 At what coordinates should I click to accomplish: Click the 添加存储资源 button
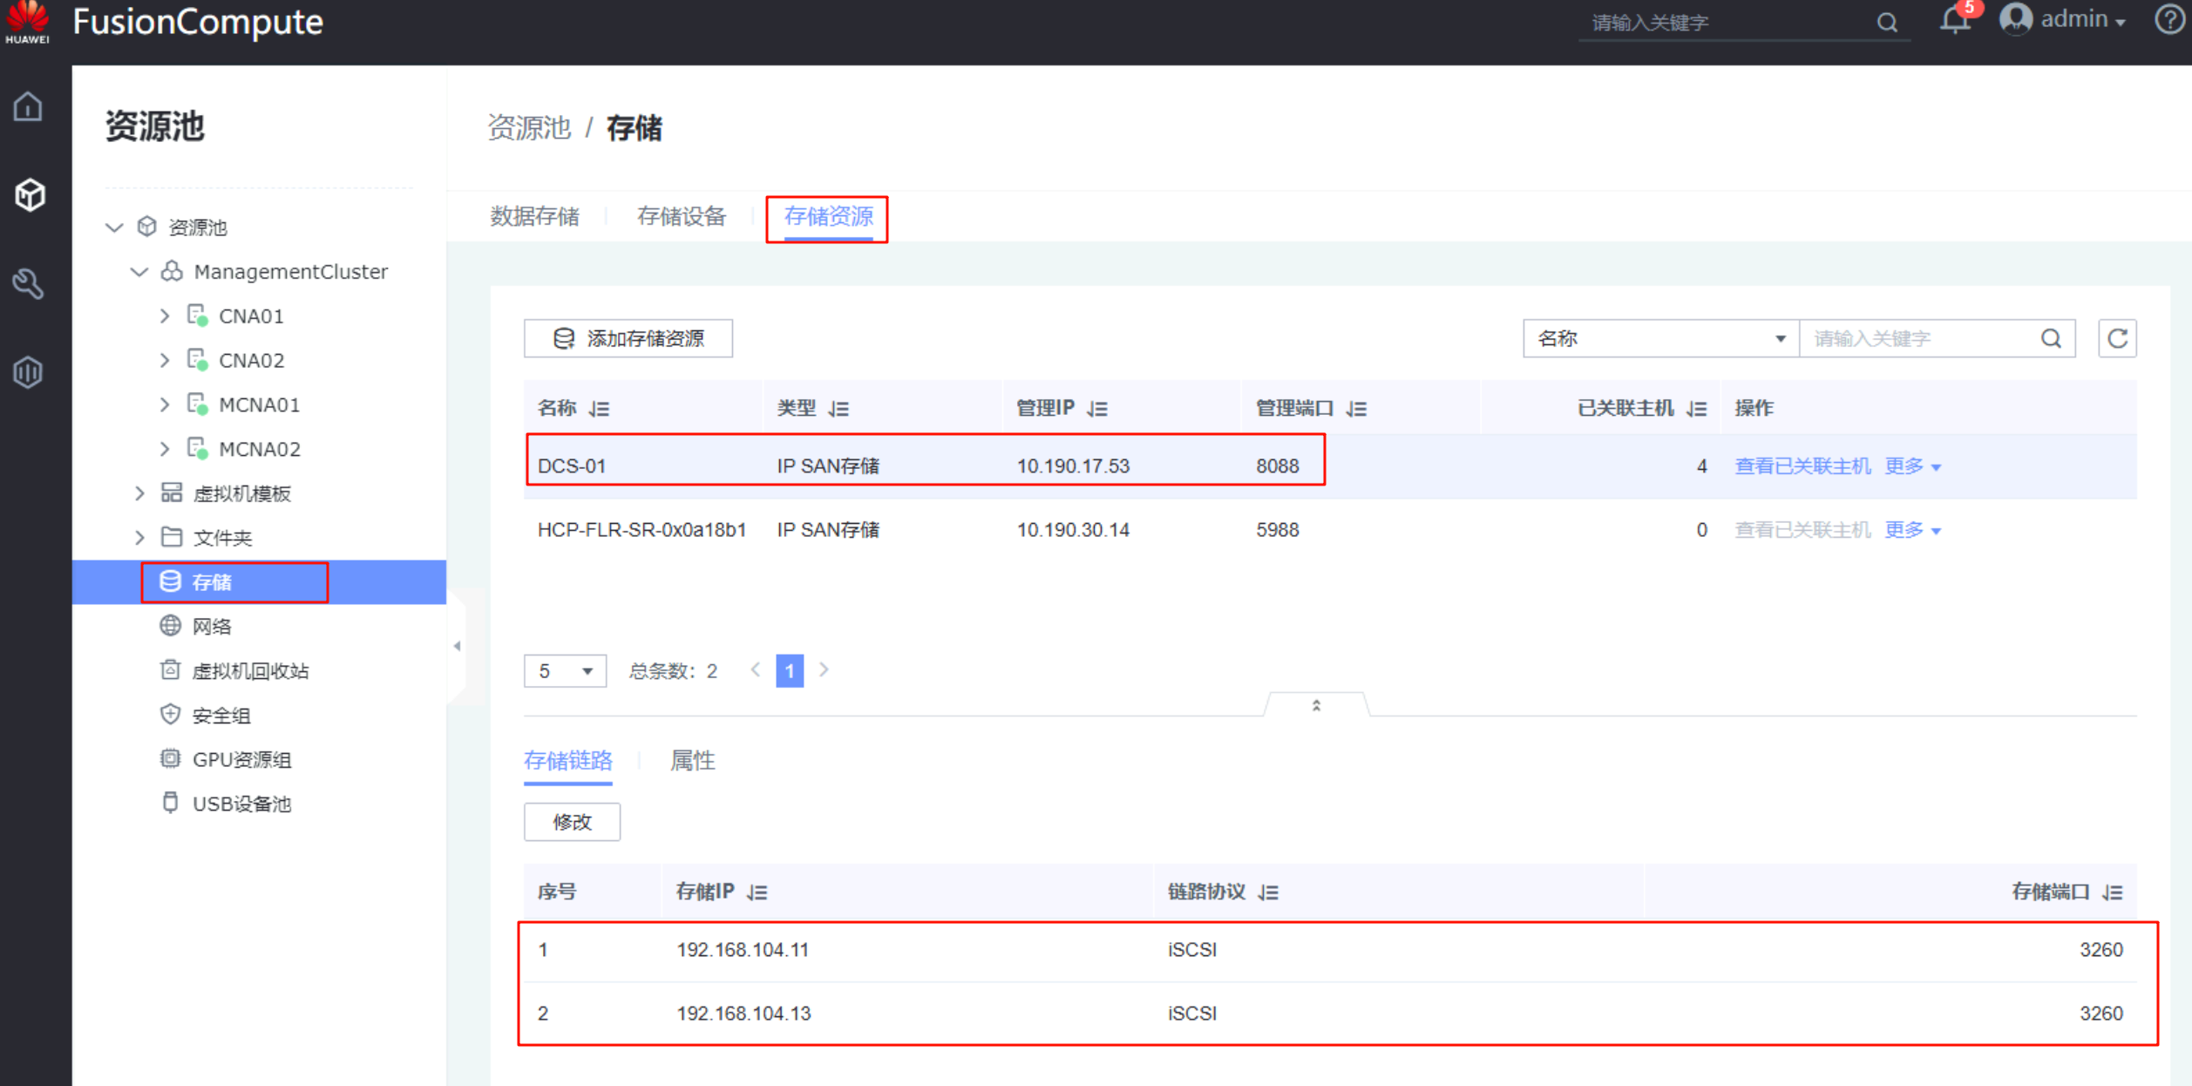tap(628, 338)
